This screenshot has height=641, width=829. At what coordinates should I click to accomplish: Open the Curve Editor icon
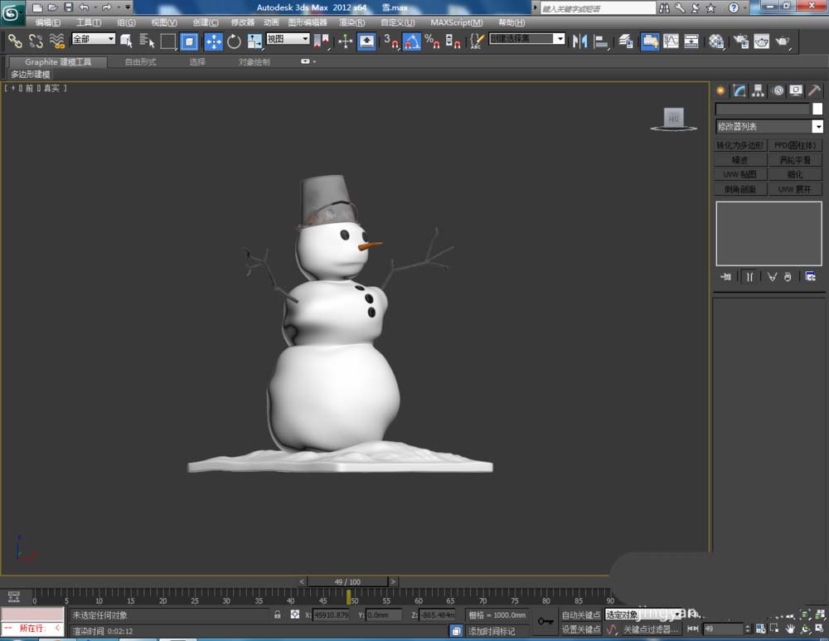point(671,41)
